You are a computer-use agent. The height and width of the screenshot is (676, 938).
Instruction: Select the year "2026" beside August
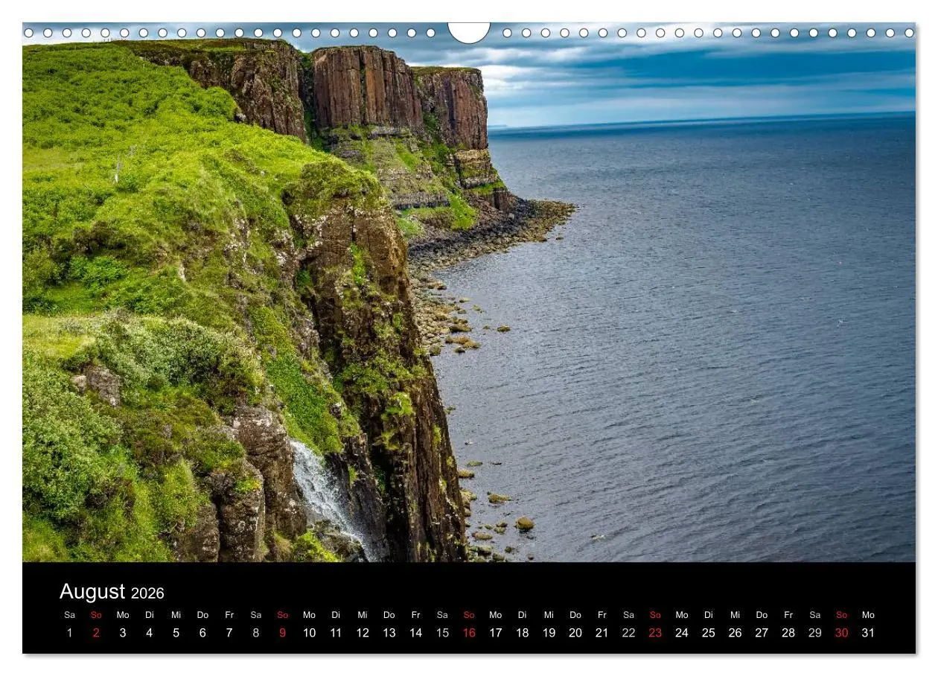click(147, 593)
